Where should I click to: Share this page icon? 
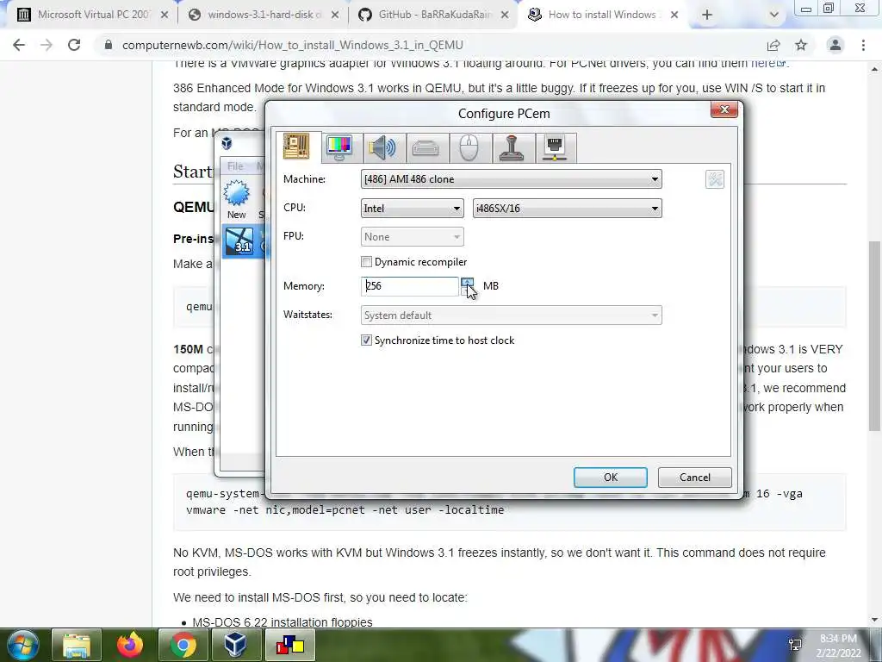coord(773,45)
